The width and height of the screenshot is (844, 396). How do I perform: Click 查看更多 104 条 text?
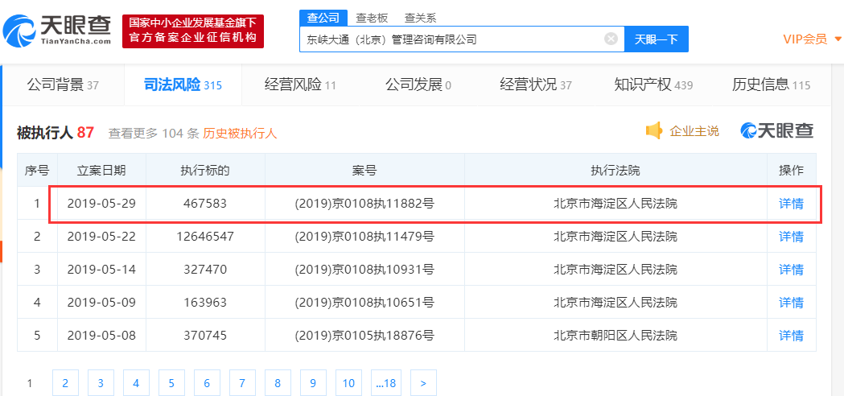coord(154,133)
